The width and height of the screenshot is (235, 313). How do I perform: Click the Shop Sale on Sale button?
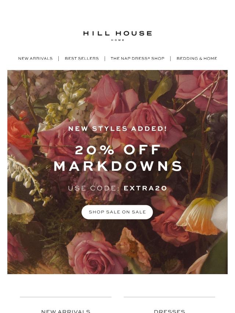point(117,212)
